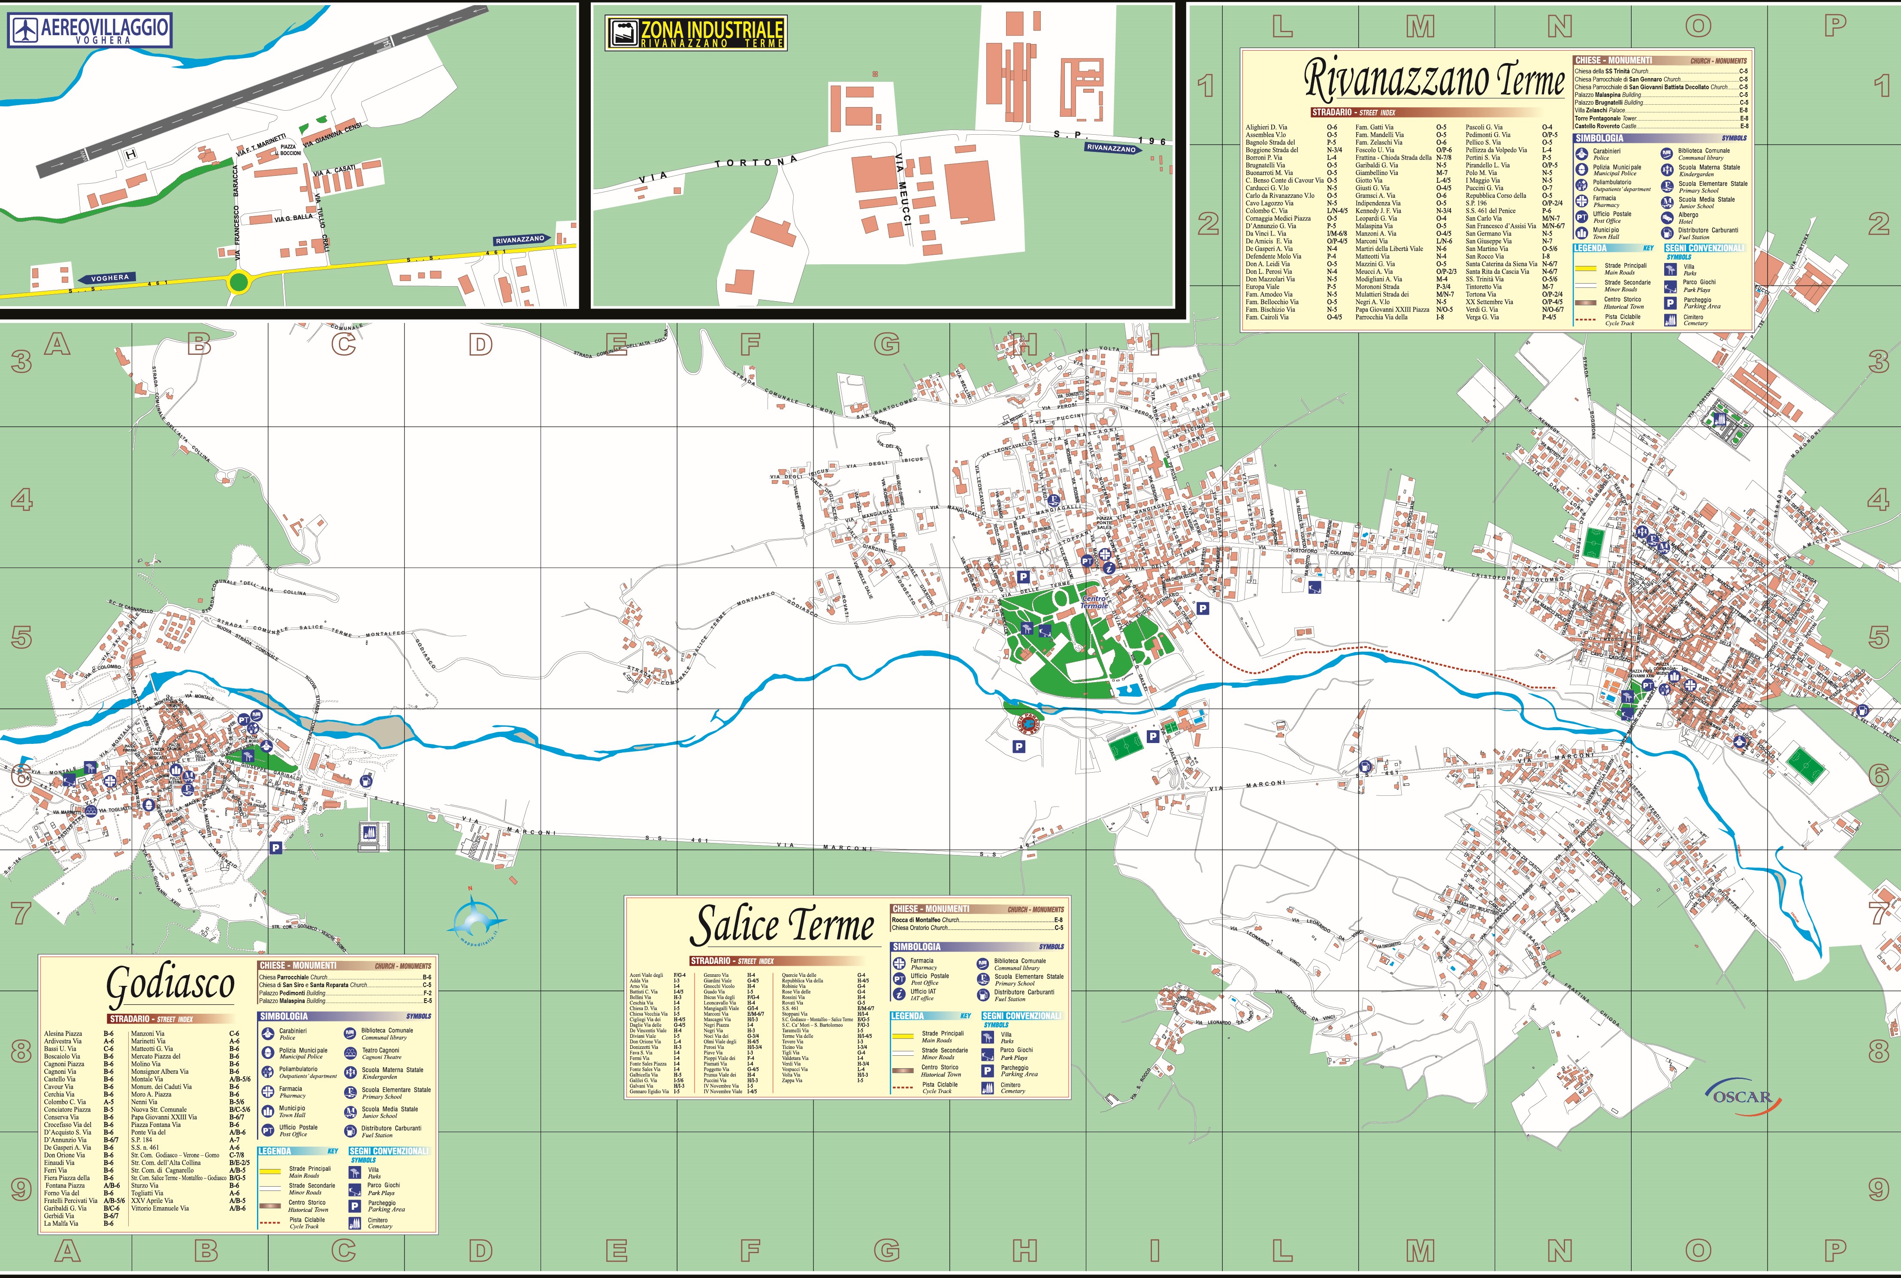The image size is (1901, 1278).
Task: Click the RIVANAZZANO arrow in Zona Industriale inset
Action: pyautogui.click(x=1114, y=149)
